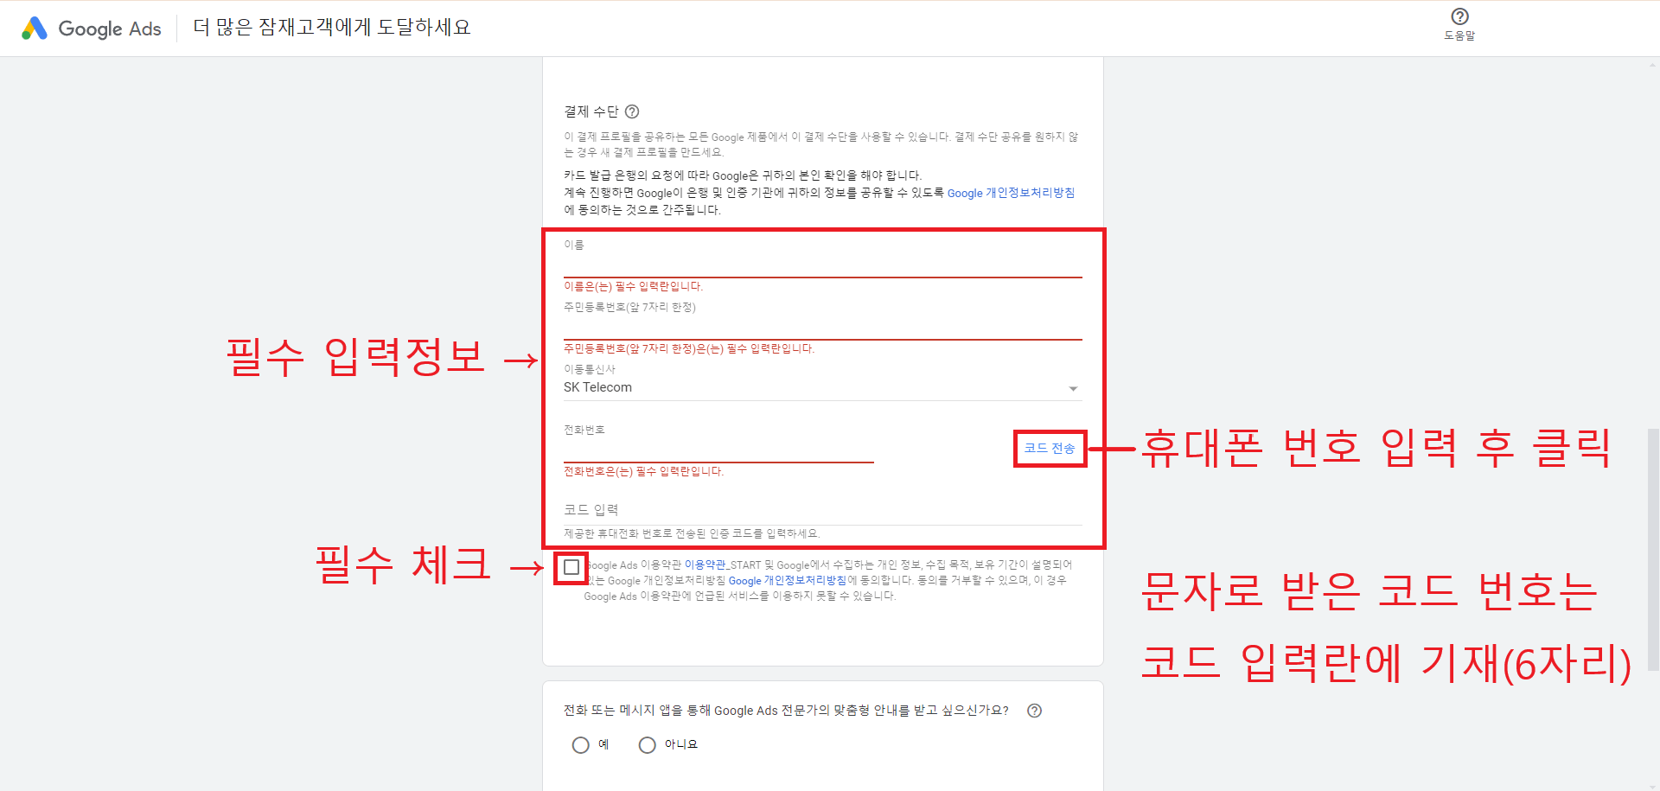The image size is (1660, 791).
Task: Click the question mark beside the expert guidance question
Action: [1034, 711]
